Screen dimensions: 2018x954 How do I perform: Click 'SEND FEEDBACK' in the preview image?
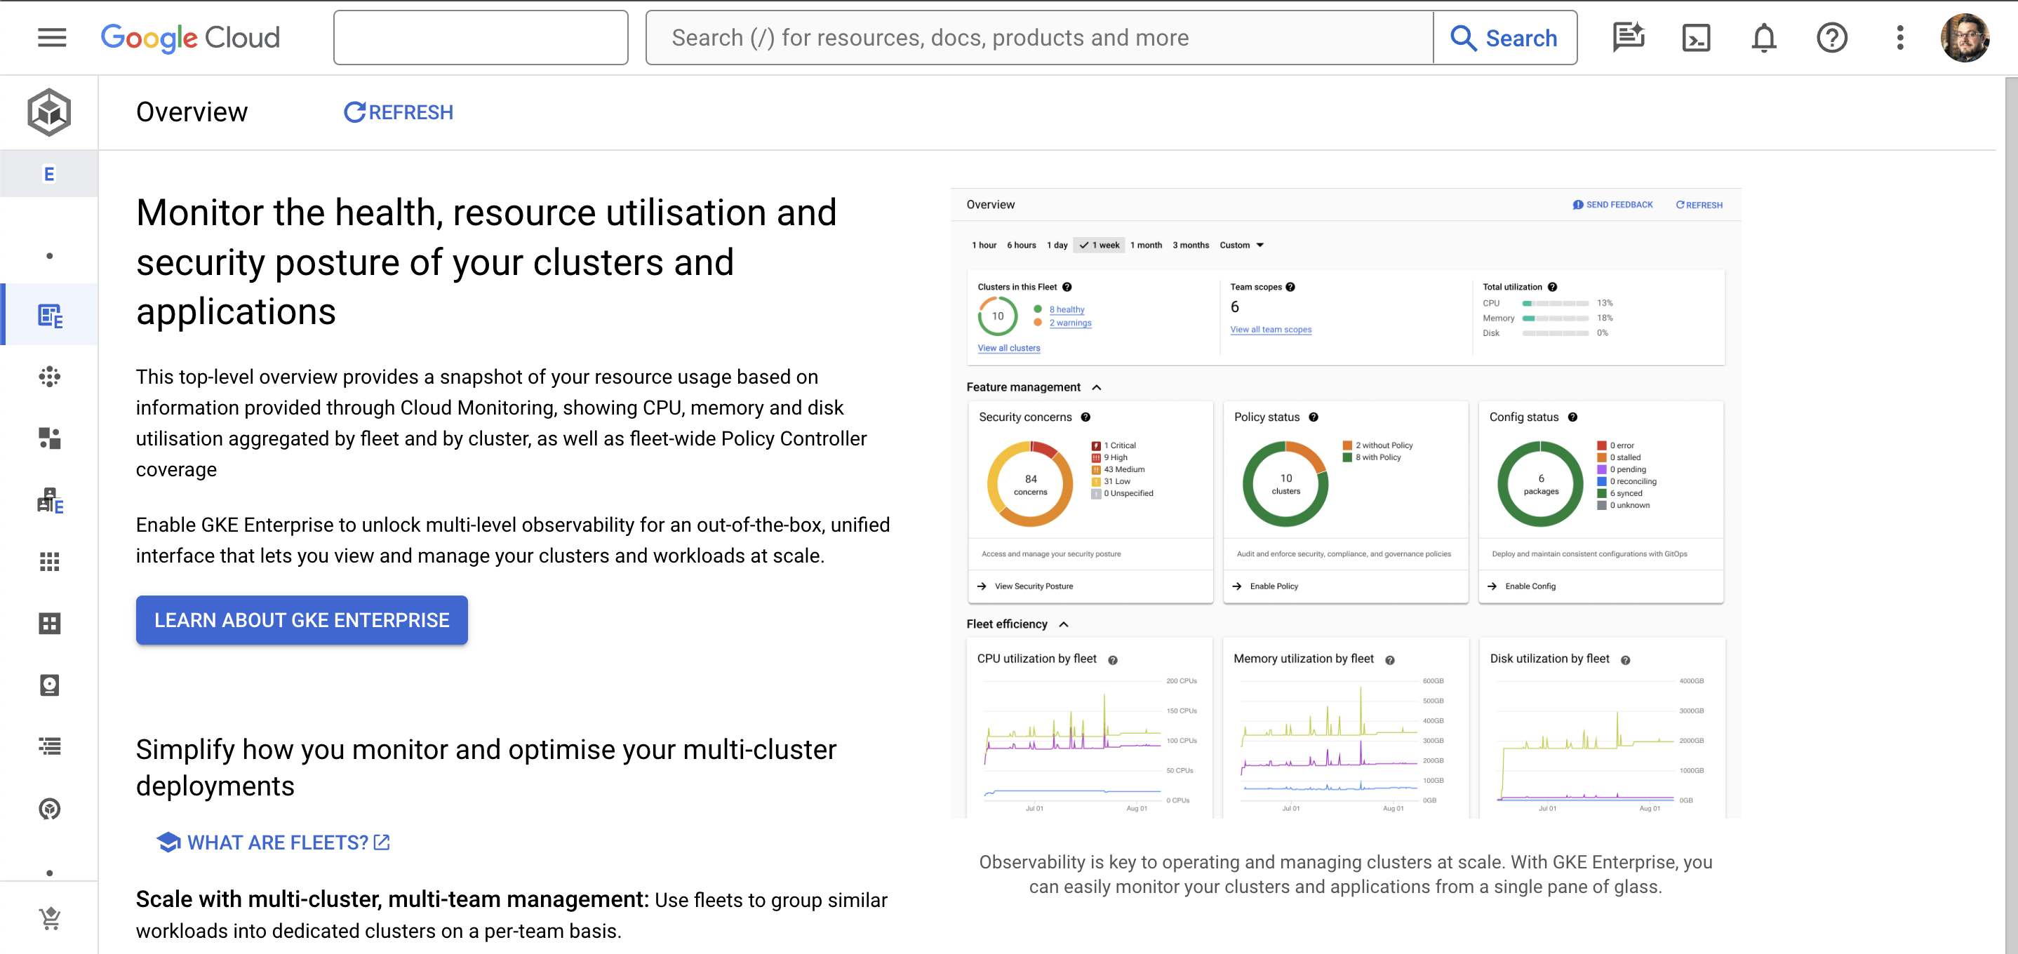click(1612, 204)
